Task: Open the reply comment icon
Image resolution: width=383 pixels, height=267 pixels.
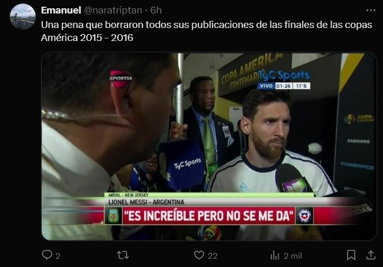Action: [x=47, y=255]
